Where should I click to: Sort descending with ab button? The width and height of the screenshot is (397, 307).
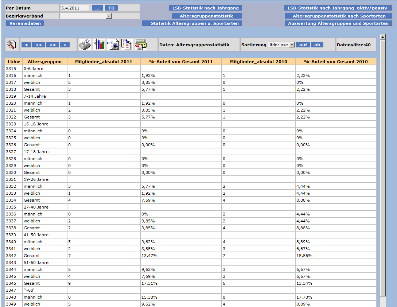(317, 45)
